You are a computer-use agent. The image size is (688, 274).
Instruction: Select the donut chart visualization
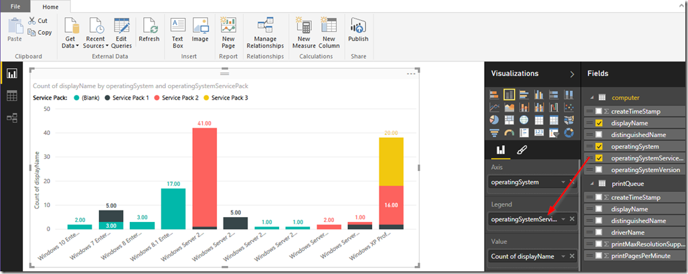pos(569,132)
